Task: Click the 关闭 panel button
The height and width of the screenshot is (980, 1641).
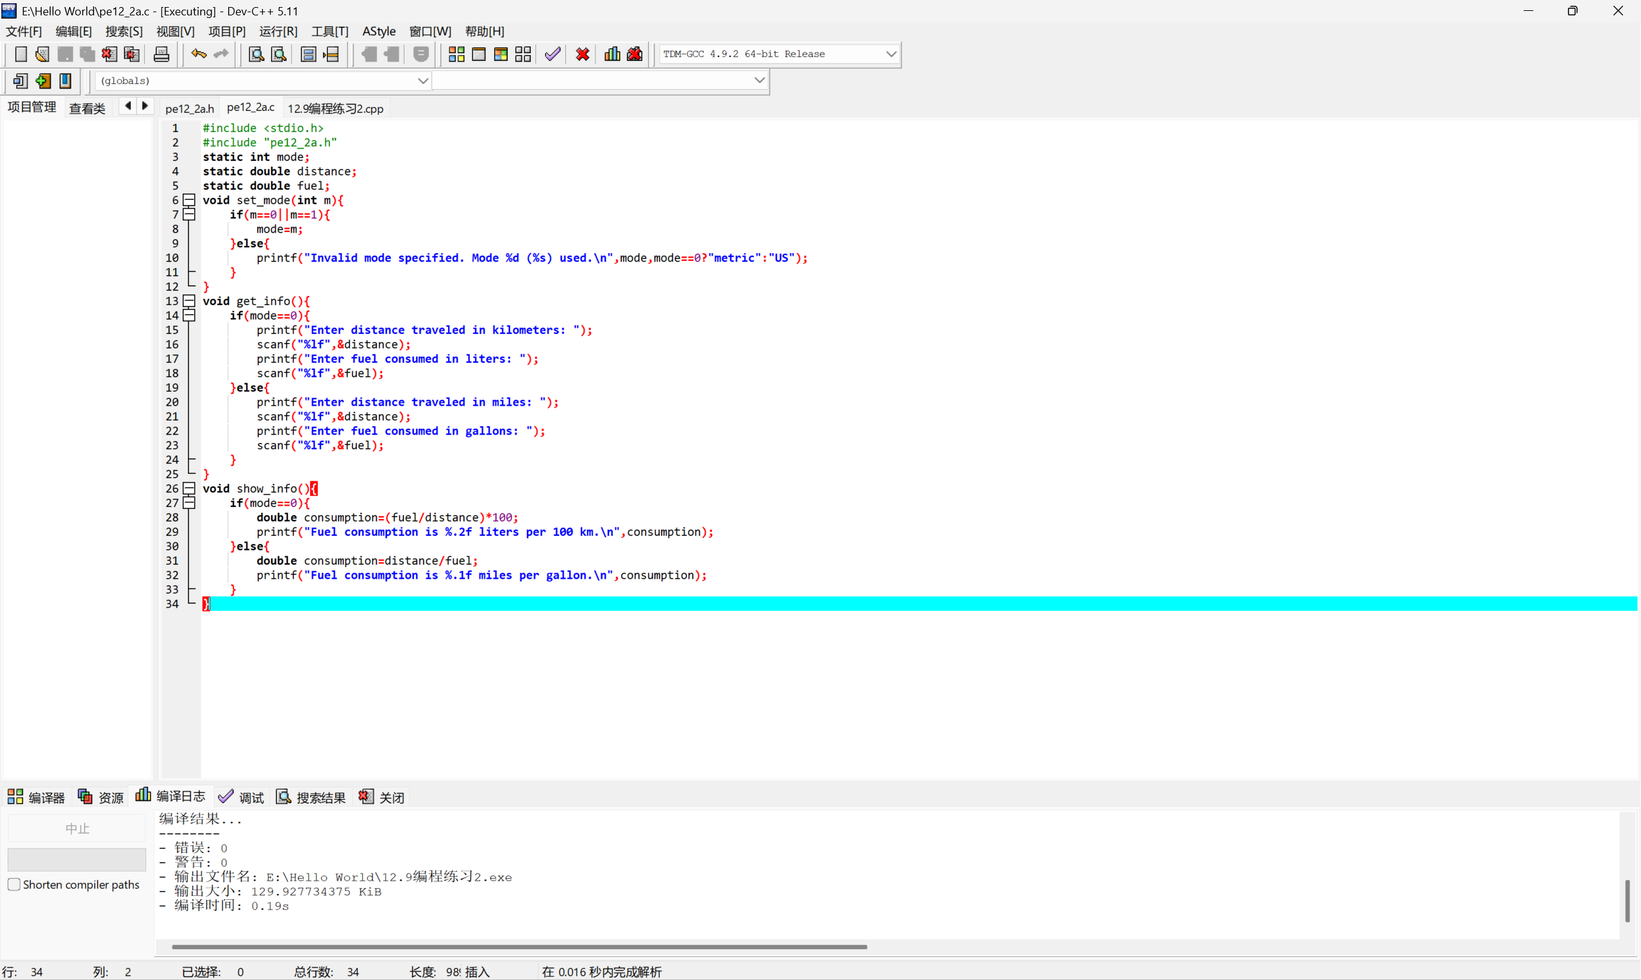Action: (x=381, y=797)
